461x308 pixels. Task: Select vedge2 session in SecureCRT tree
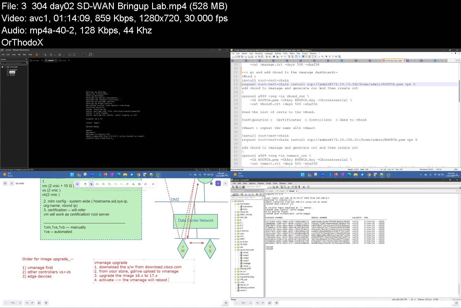pyautogui.click(x=245, y=258)
